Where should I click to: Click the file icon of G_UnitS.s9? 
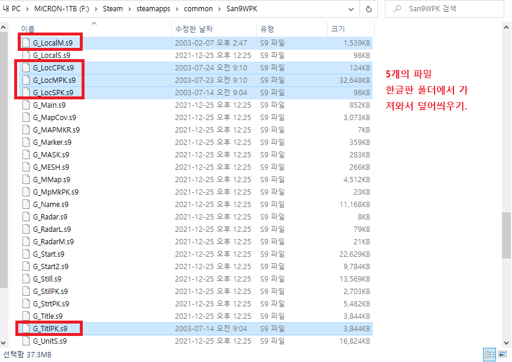(x=26, y=341)
